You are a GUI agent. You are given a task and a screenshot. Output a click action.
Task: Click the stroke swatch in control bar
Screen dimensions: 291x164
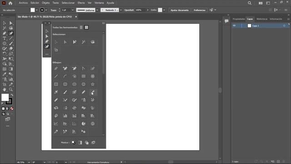pyautogui.click(x=42, y=10)
